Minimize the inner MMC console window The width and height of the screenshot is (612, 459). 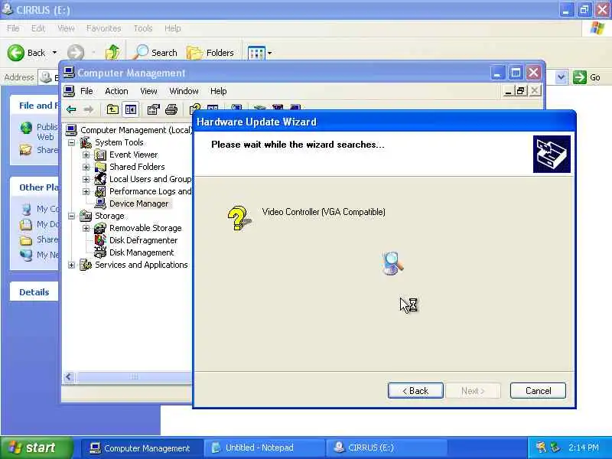pyautogui.click(x=508, y=91)
